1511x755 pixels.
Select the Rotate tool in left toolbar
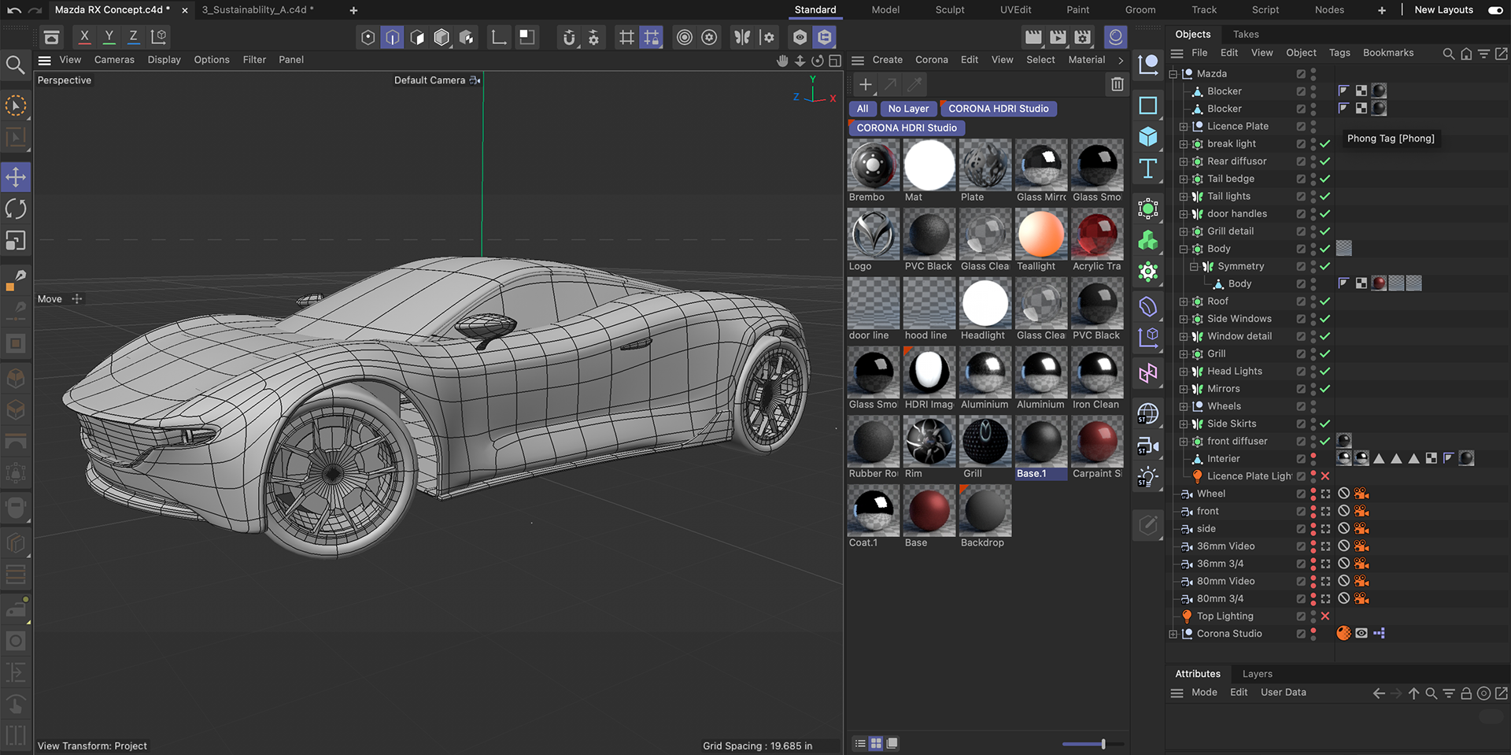16,209
